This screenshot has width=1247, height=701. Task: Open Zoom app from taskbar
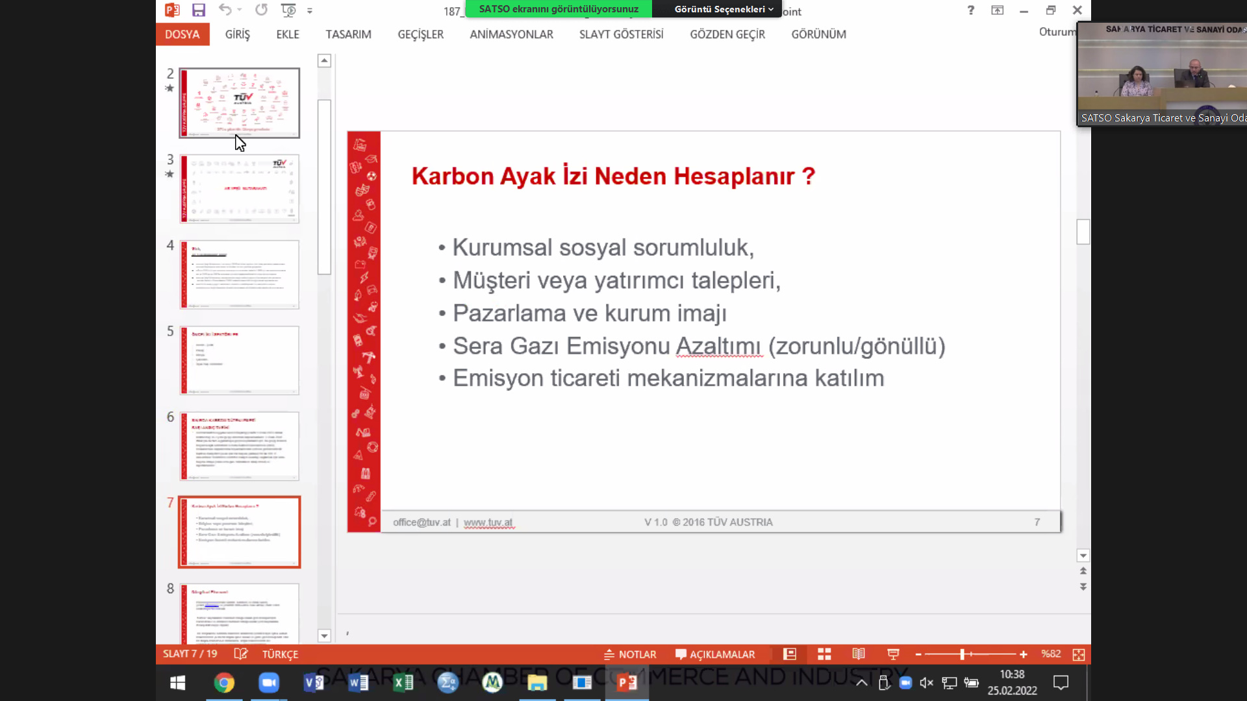pos(268,683)
